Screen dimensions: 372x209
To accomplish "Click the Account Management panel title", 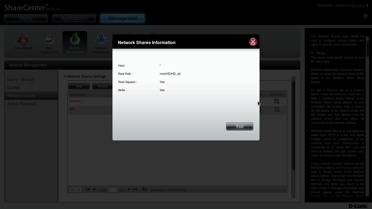I will coord(28,65).
